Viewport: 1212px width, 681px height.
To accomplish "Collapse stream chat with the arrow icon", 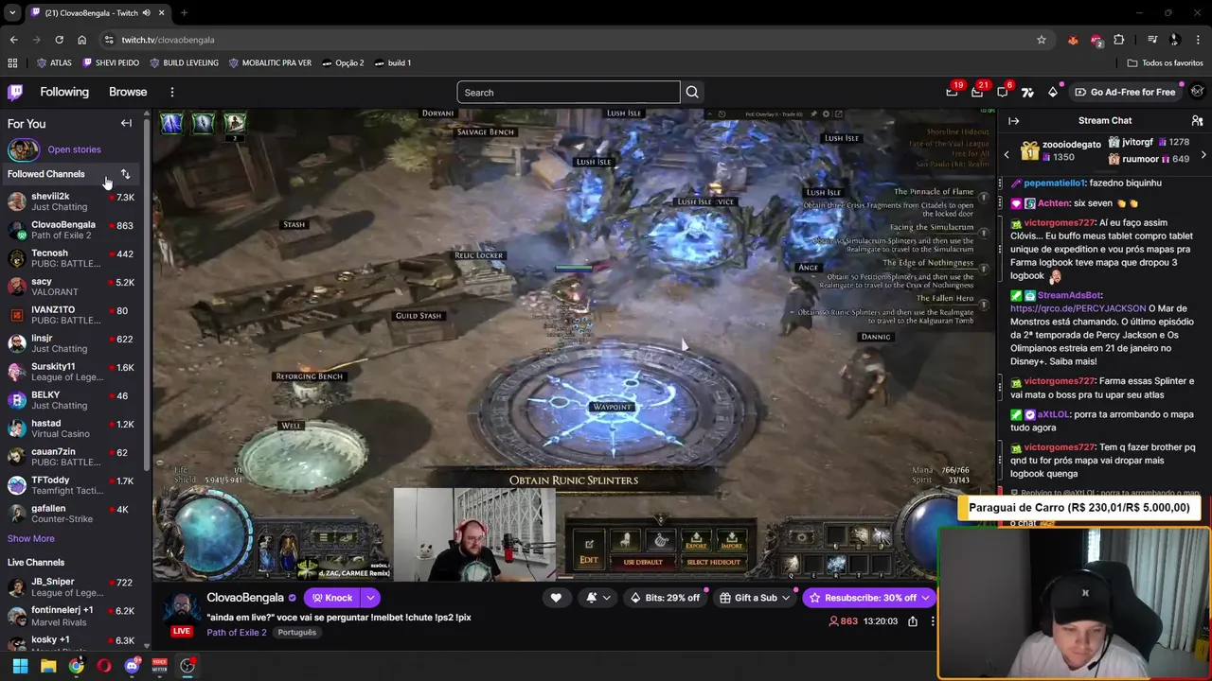I will pos(1013,121).
